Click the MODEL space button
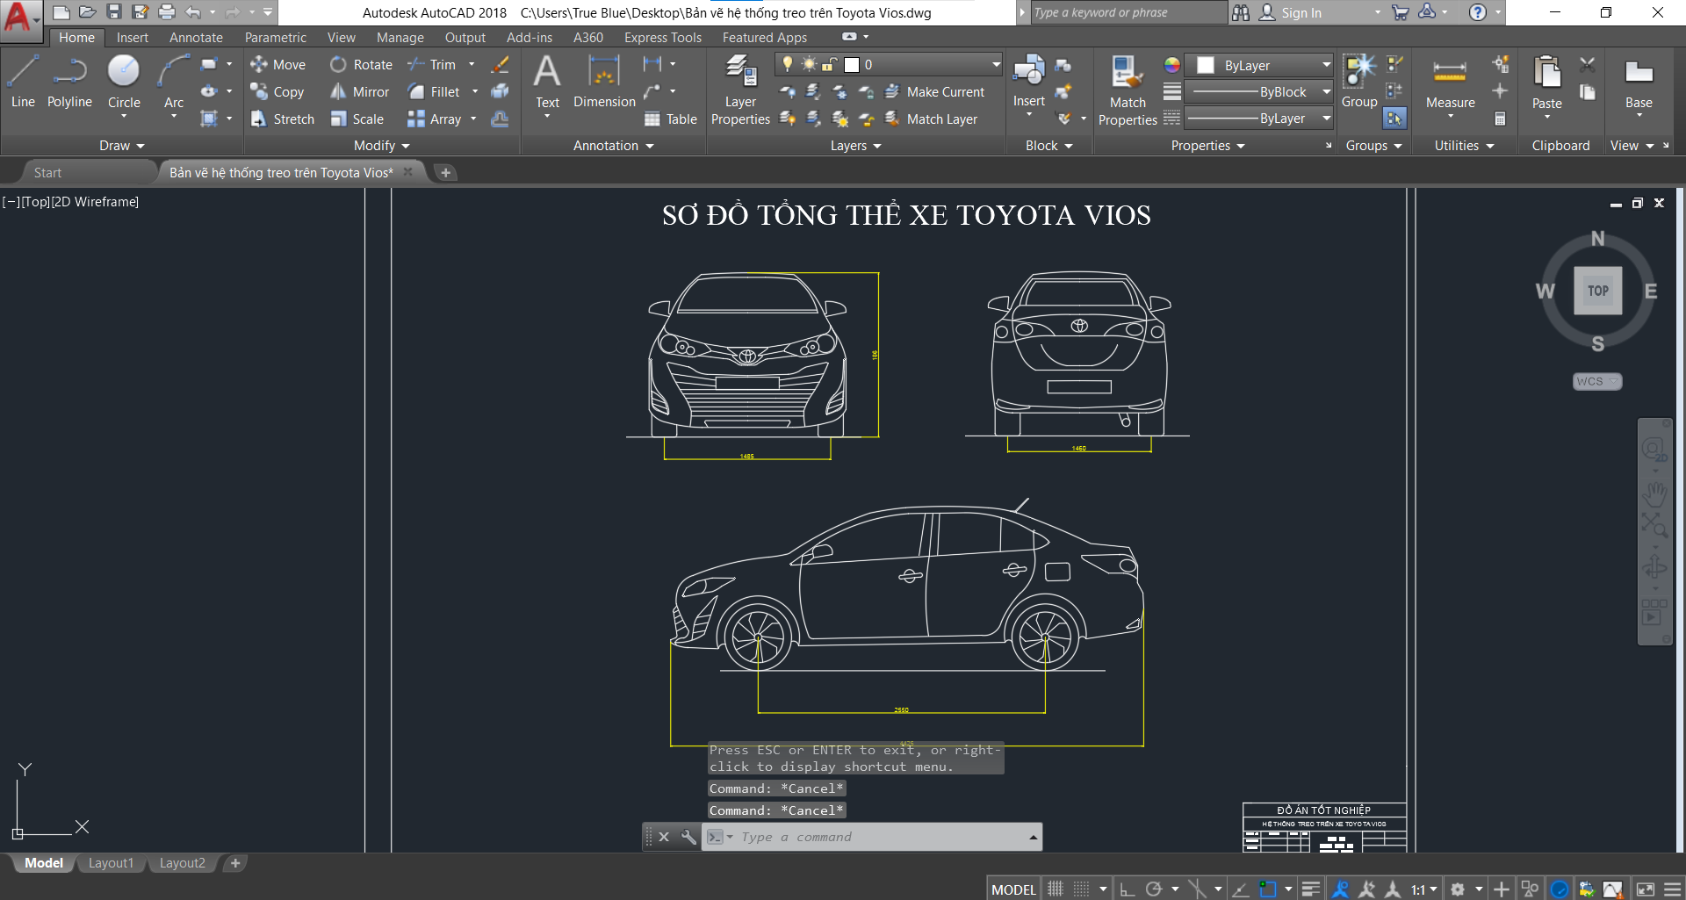Viewport: 1686px width, 900px height. pos(1013,889)
